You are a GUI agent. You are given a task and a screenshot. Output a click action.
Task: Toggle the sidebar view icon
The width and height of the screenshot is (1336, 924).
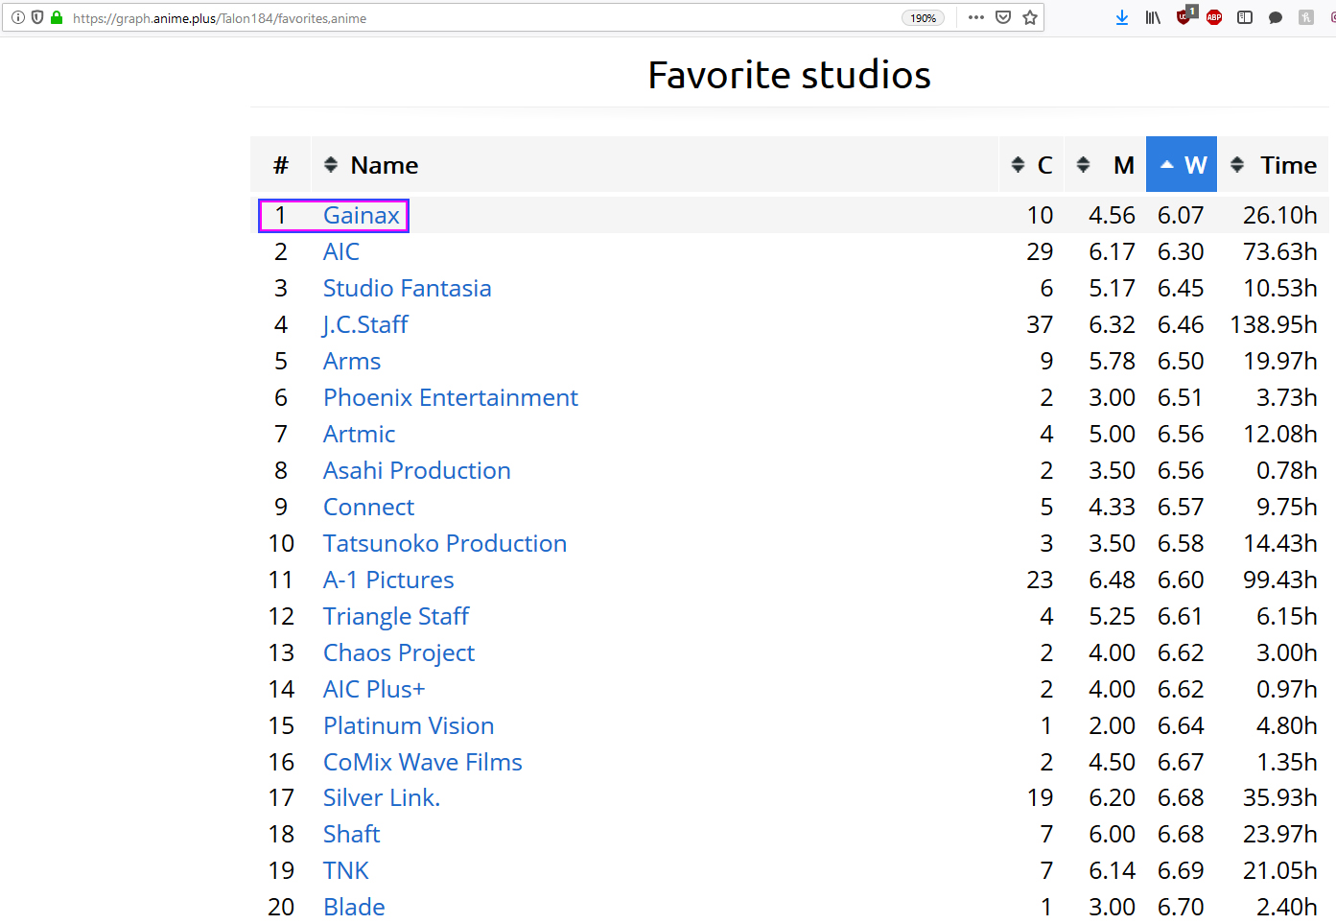click(1245, 17)
